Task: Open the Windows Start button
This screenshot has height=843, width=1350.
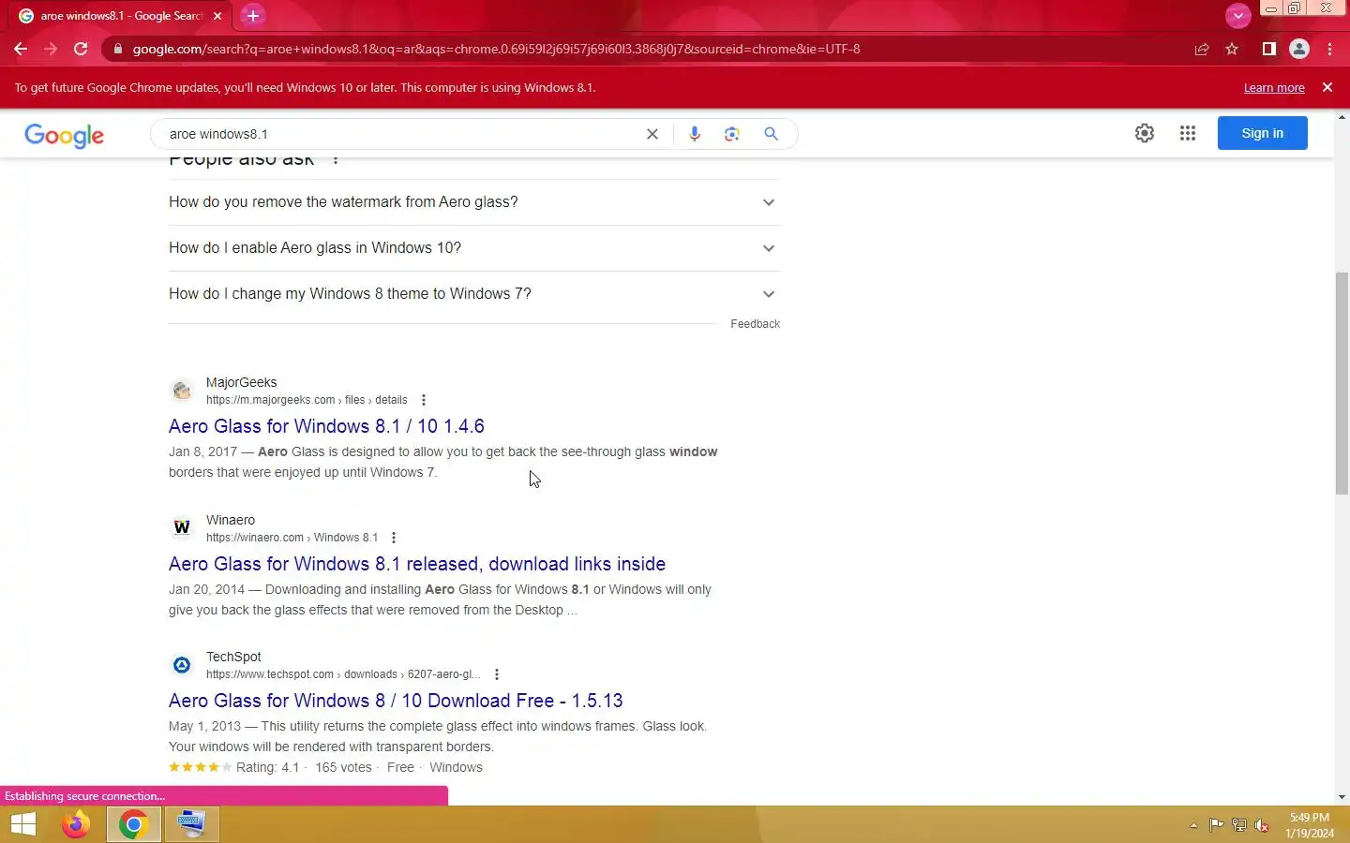Action: 23,824
